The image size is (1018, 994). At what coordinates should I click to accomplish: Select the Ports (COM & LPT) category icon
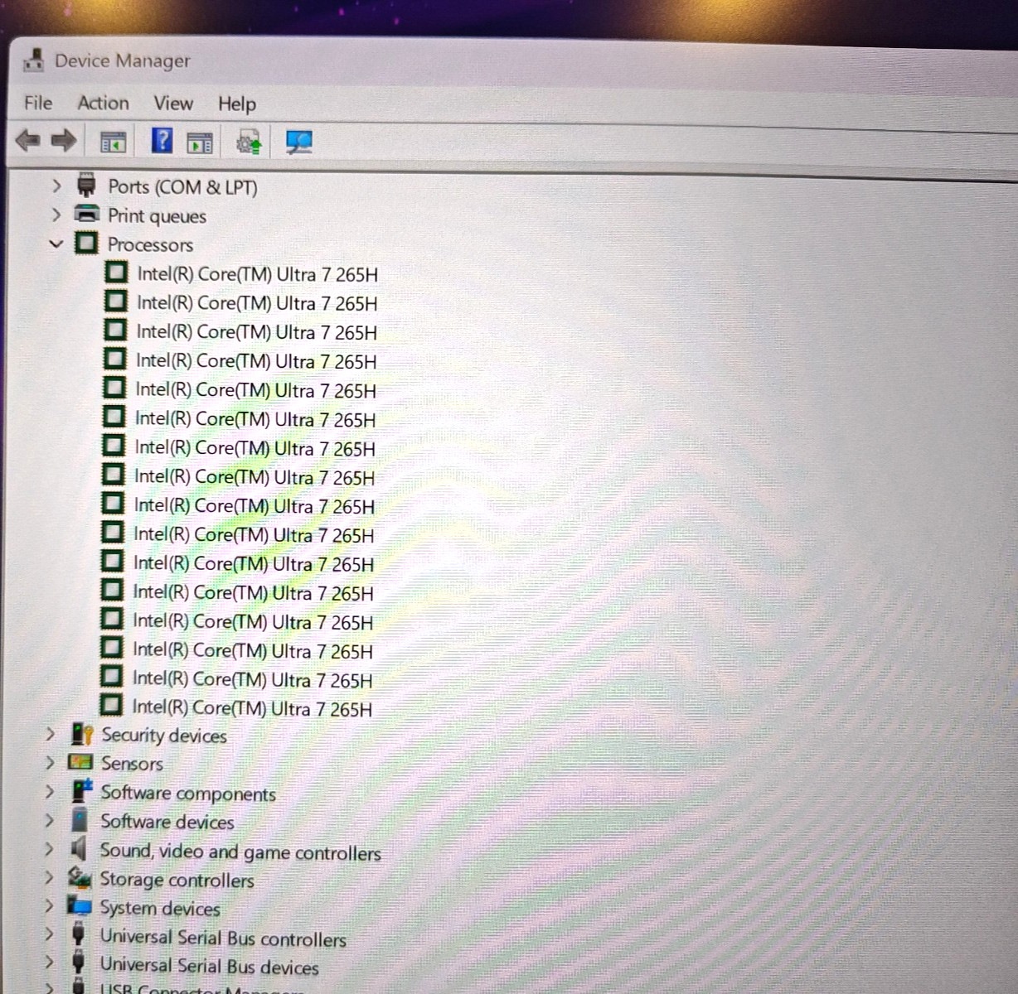[x=85, y=186]
